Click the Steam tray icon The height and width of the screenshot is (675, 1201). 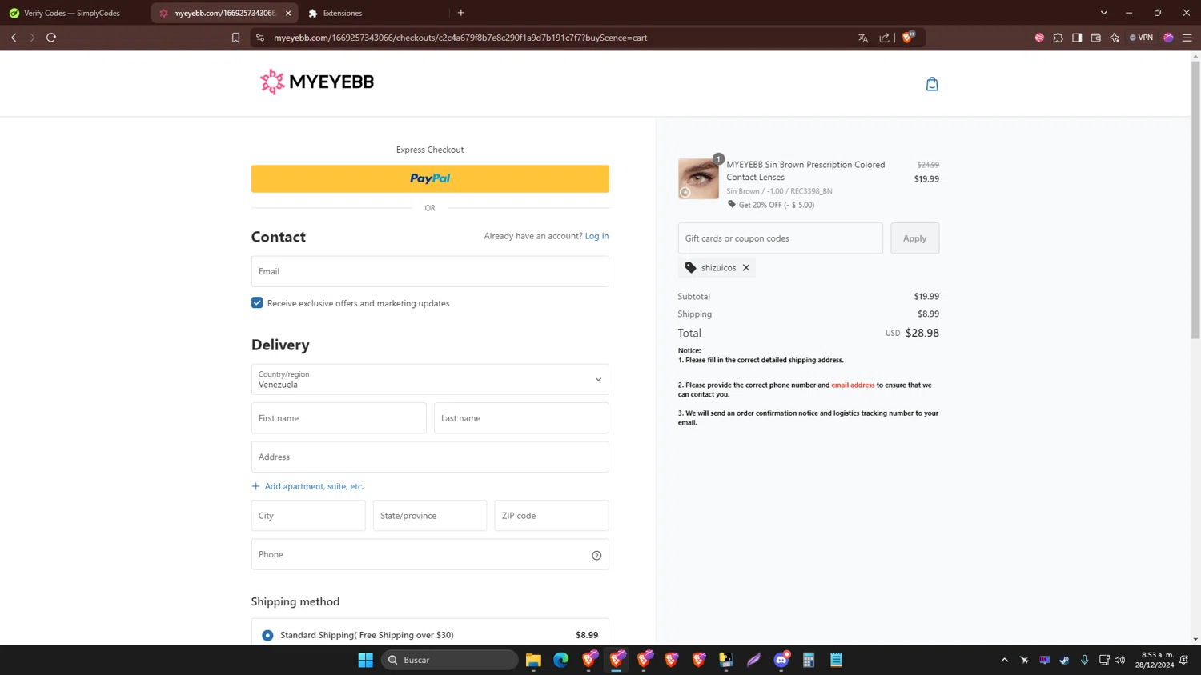point(1064,660)
